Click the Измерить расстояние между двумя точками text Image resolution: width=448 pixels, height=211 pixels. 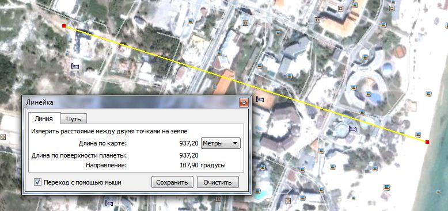tap(109, 132)
